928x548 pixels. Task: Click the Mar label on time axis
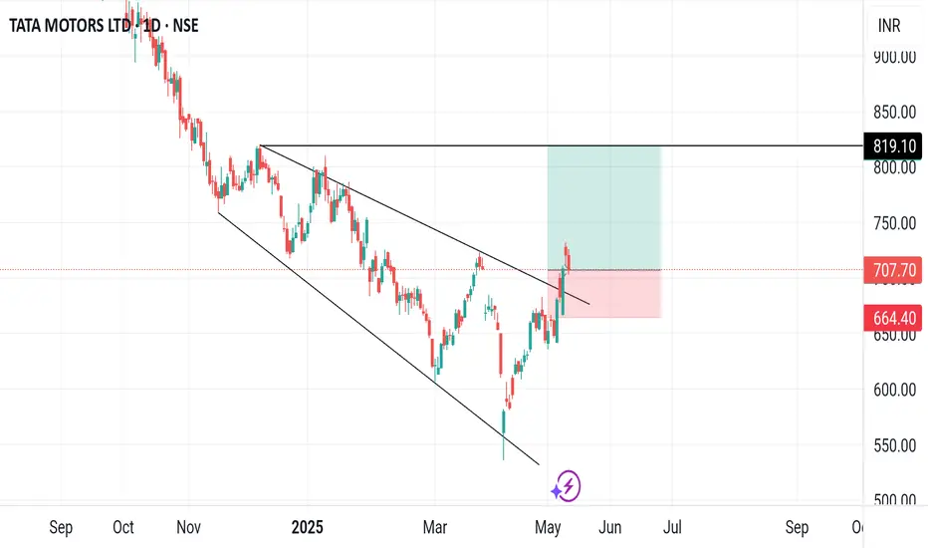tap(435, 527)
